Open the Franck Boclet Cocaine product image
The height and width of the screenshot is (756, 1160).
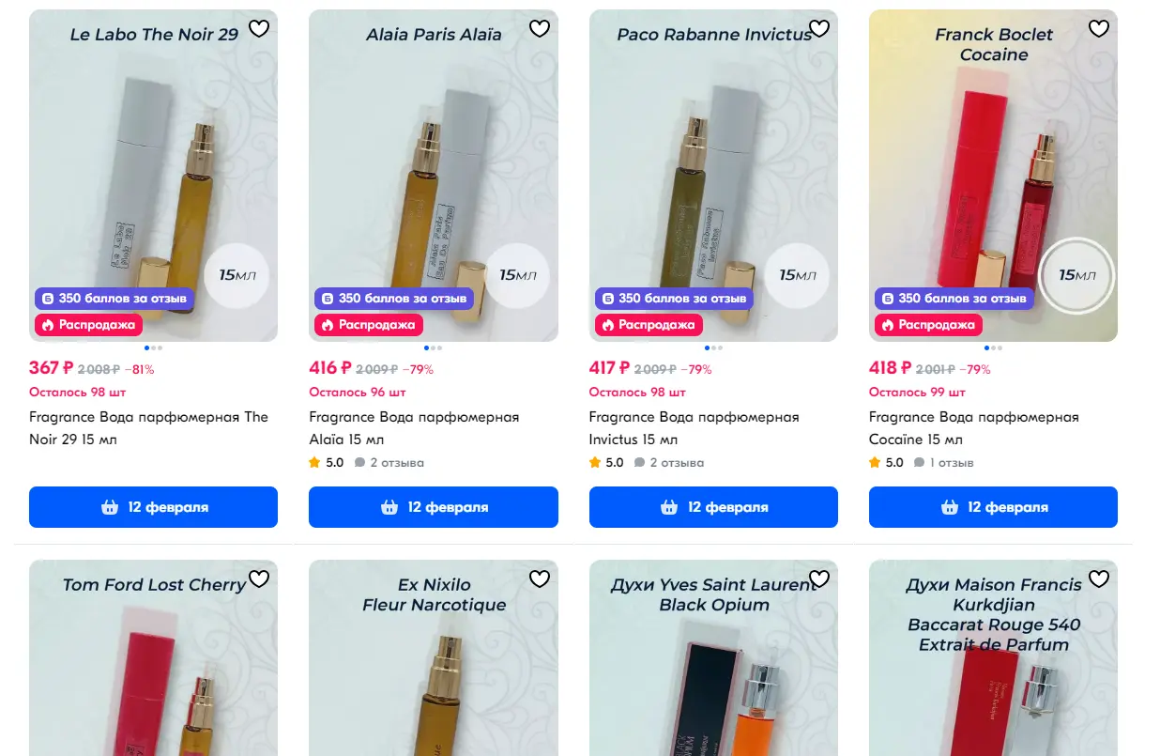tap(993, 176)
